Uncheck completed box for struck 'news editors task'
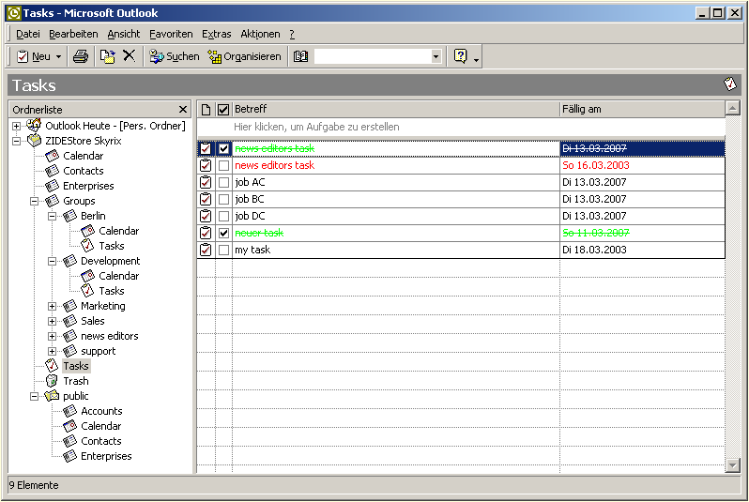This screenshot has width=749, height=502. pos(223,148)
